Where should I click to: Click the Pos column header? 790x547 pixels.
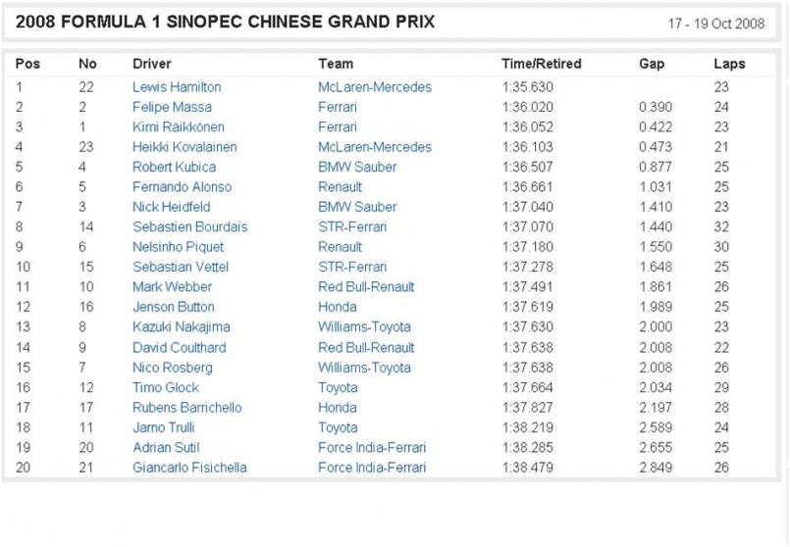(x=27, y=64)
